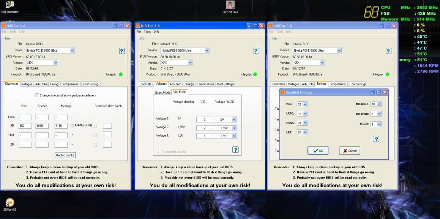Click the Bootup clocks button
Image resolution: width=440 pixels, height=219 pixels.
[65, 155]
